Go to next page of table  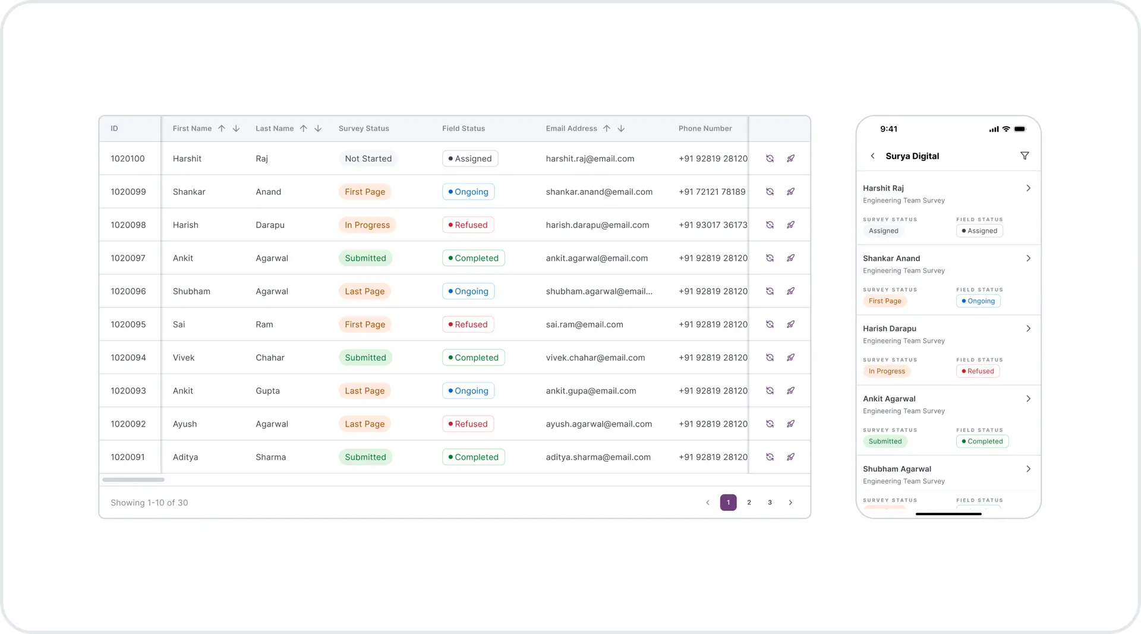coord(790,503)
